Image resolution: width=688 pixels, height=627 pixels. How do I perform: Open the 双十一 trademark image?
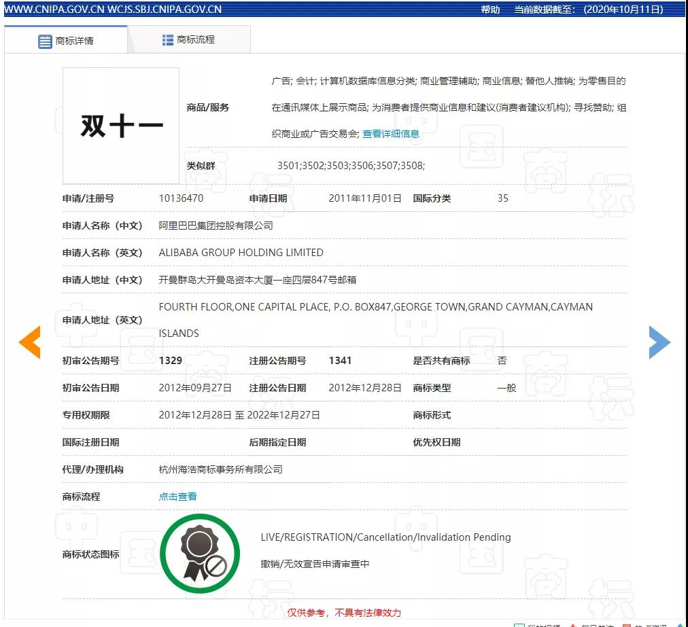[121, 126]
